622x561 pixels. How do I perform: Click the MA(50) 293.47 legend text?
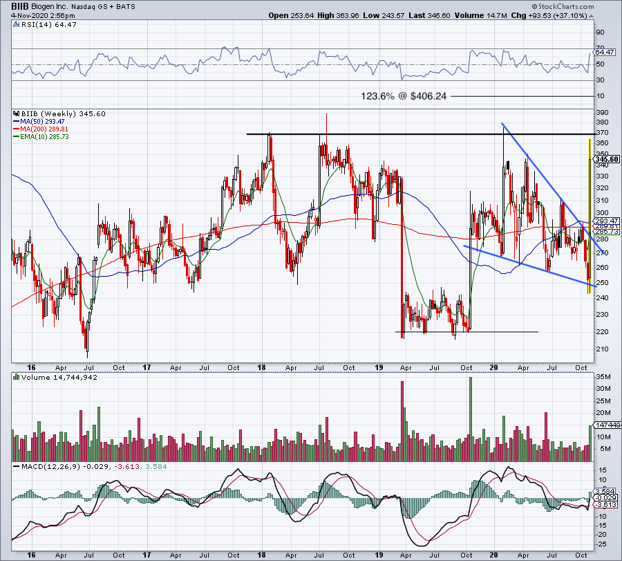coord(42,122)
